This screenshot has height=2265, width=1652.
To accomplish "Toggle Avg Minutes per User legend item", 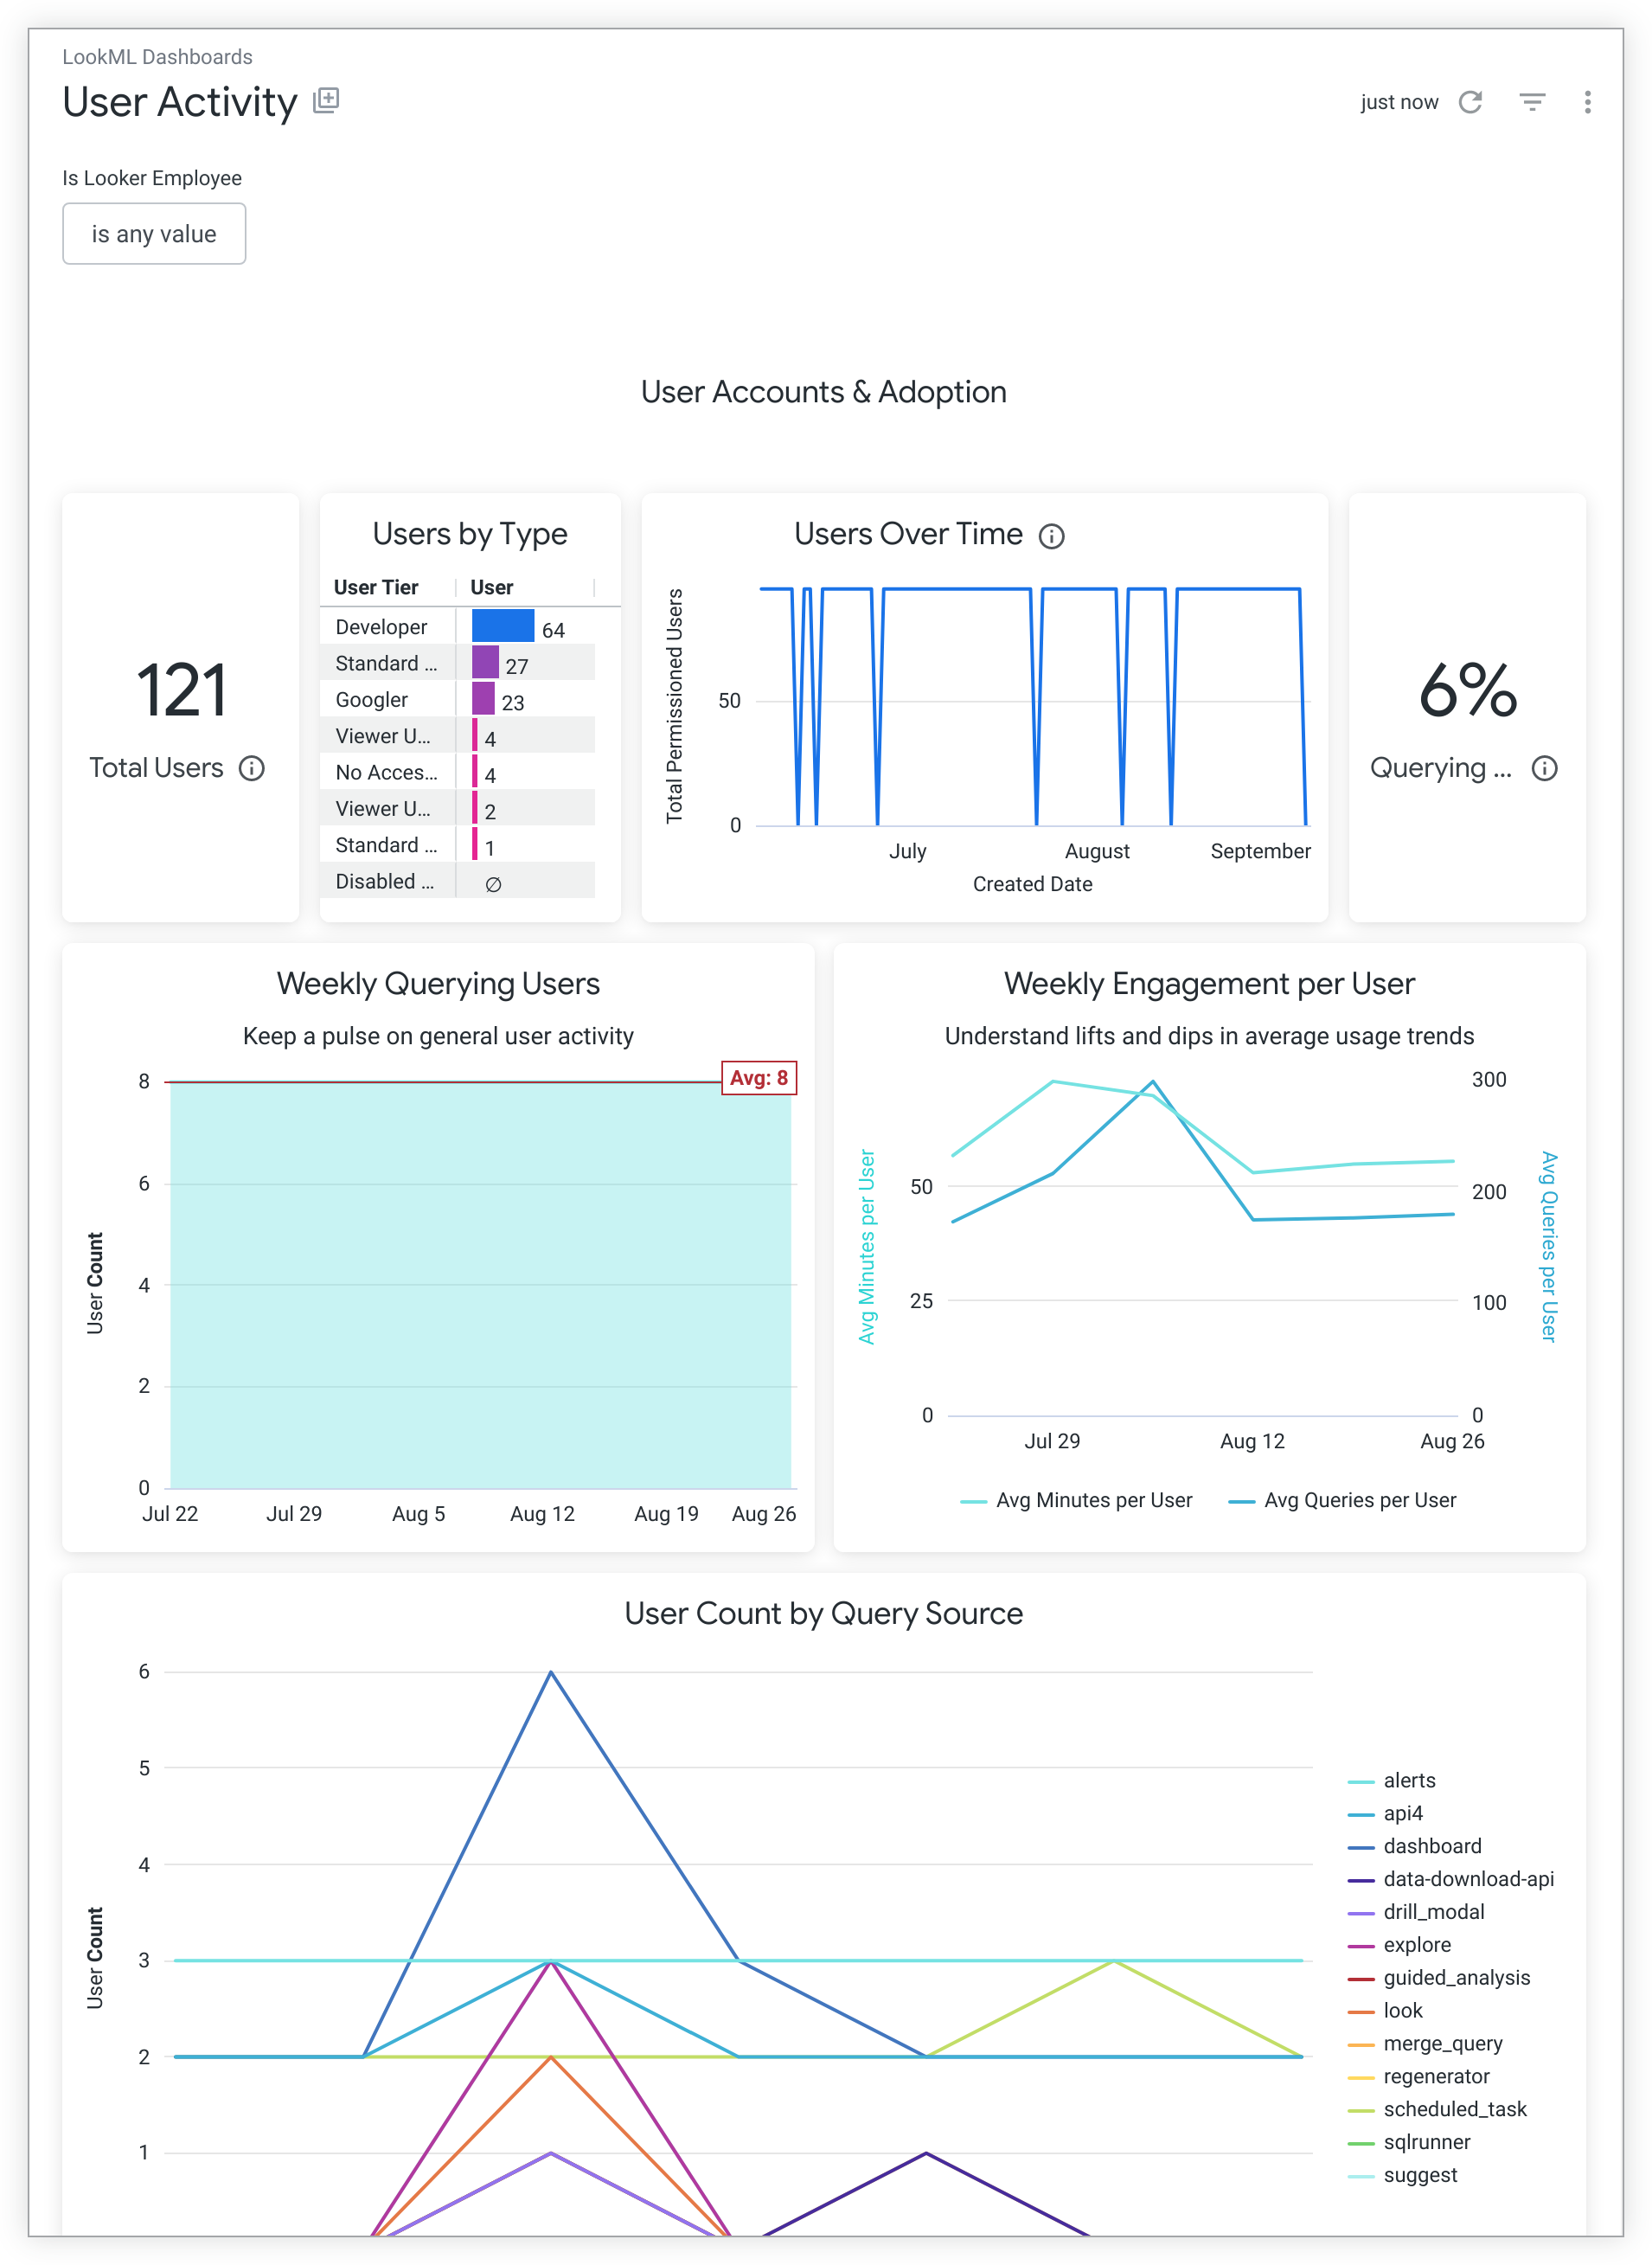I will click(1092, 1500).
